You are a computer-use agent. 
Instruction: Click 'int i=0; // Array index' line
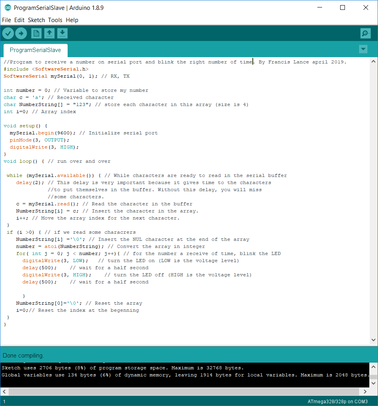click(x=40, y=112)
